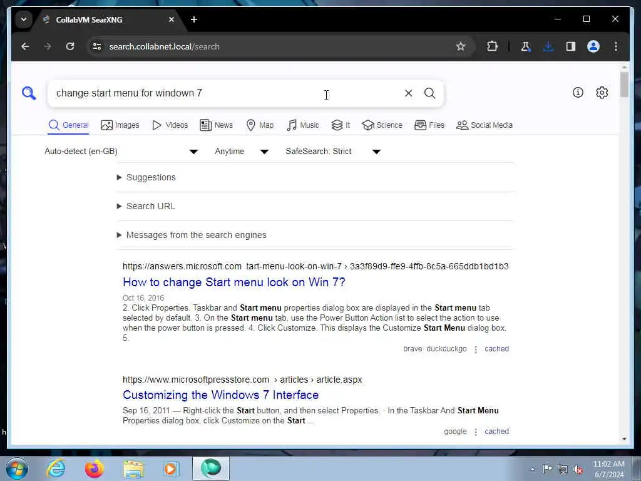
Task: Open options dots for first result
Action: pos(476,349)
